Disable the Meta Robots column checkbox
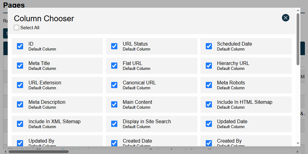This screenshot has height=154, width=308. point(209,85)
